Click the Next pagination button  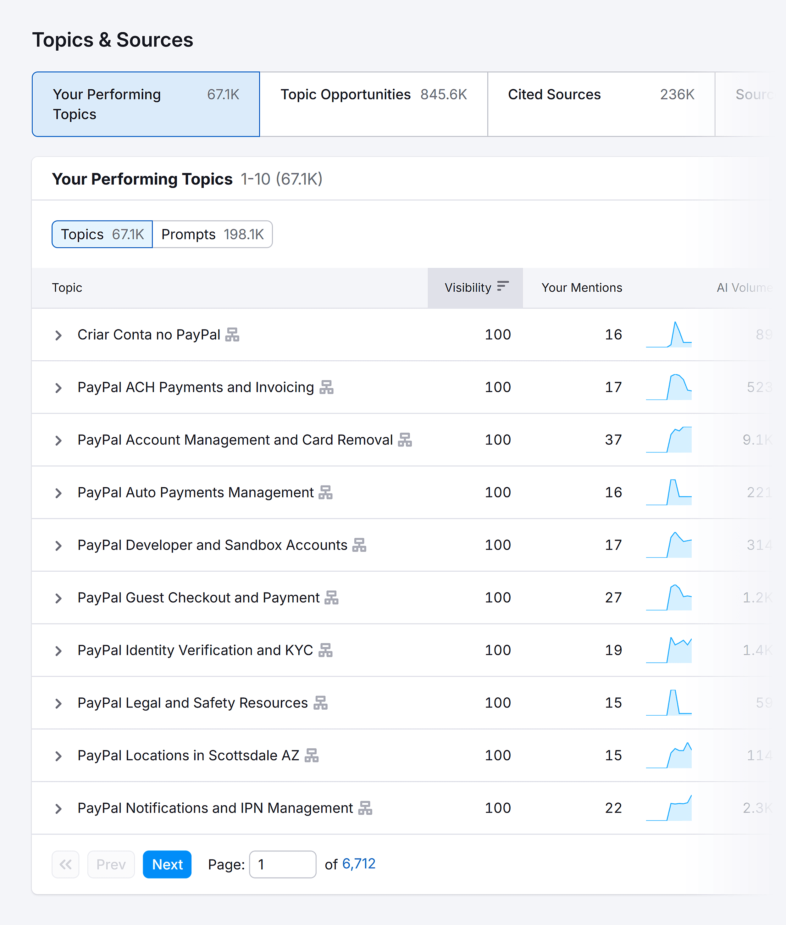click(167, 864)
